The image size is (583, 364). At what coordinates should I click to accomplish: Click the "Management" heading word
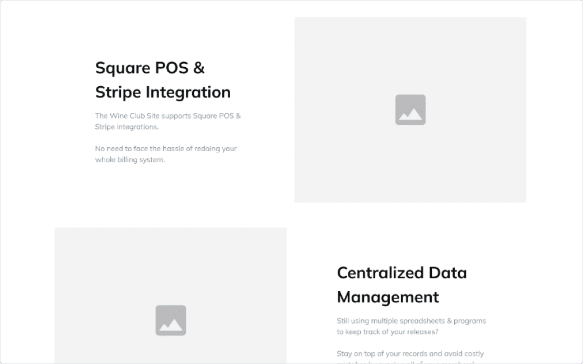point(388,297)
